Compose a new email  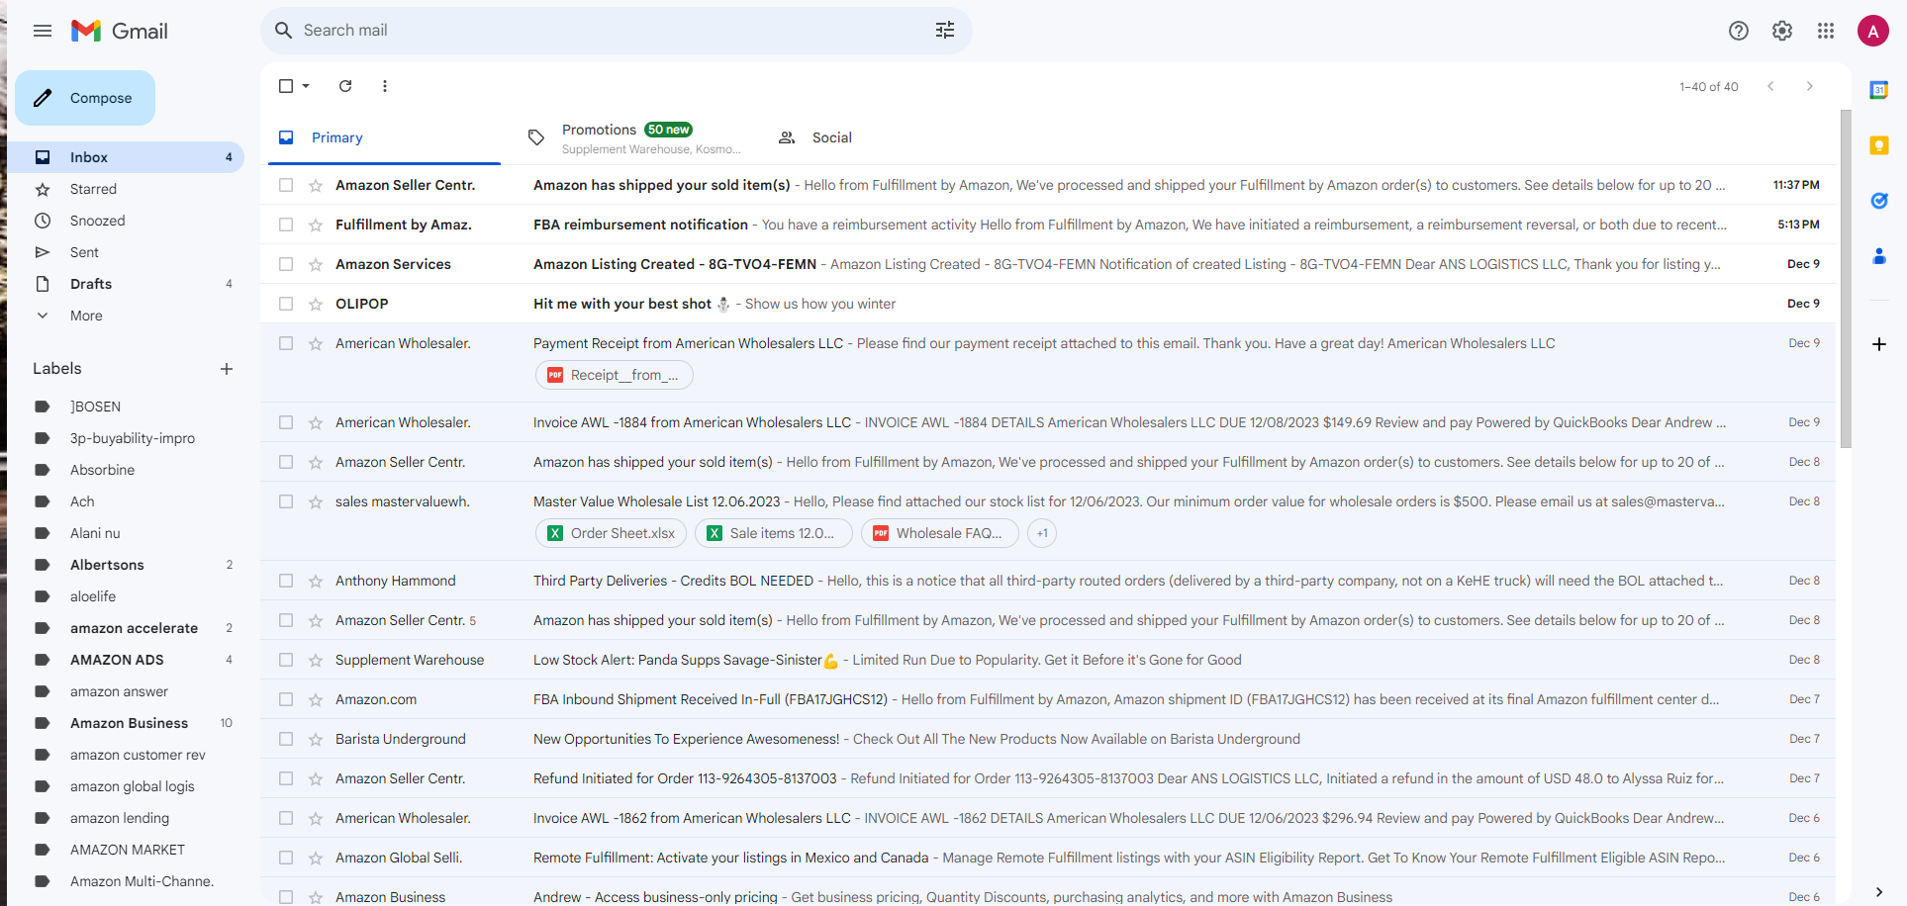[x=85, y=98]
